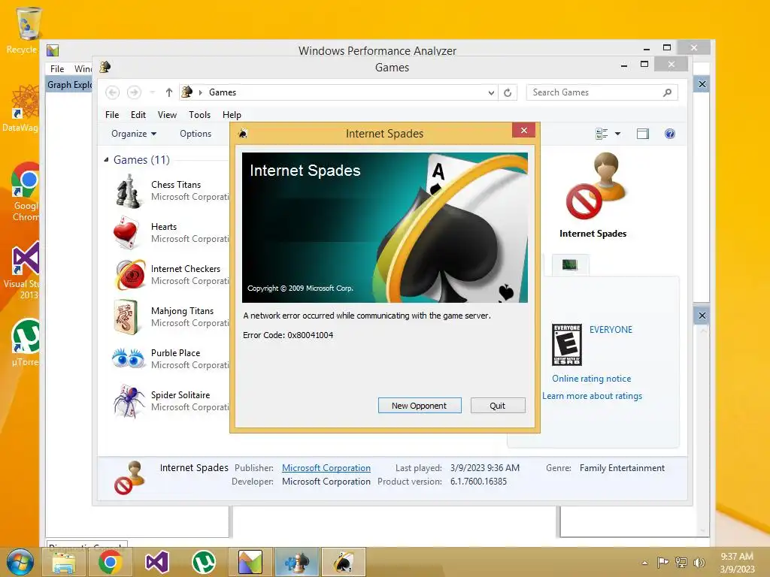Screen dimensions: 770x577
Task: Click the New Opponent button
Action: 420,405
